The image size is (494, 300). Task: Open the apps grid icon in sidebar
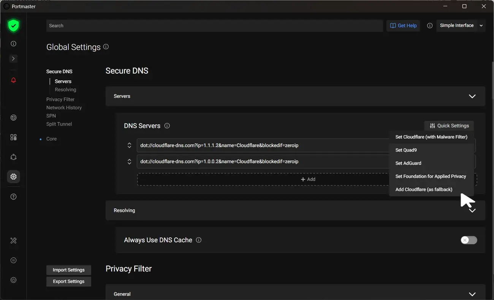pyautogui.click(x=13, y=137)
